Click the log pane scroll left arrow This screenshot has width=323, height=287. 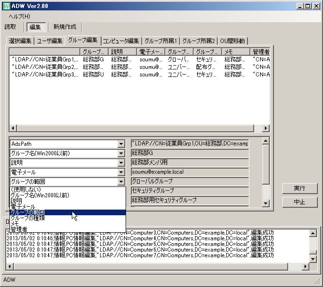9,266
